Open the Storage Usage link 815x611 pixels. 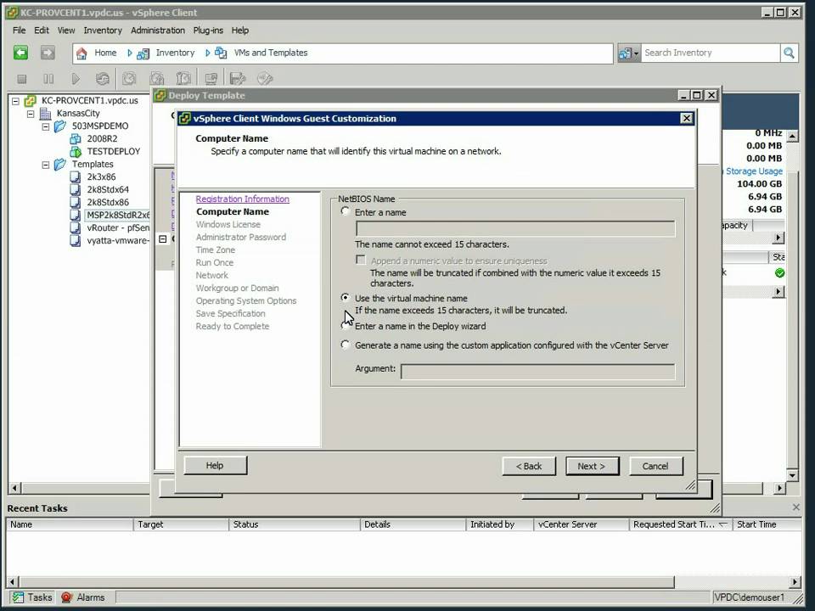[x=754, y=171]
